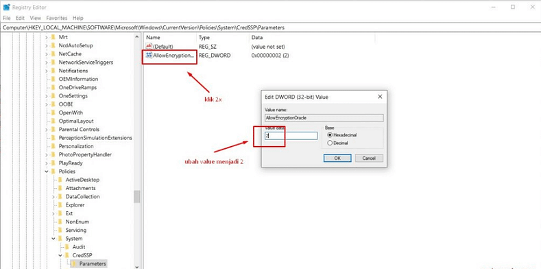
Task: Expand the Mrt tree node
Action: point(47,37)
